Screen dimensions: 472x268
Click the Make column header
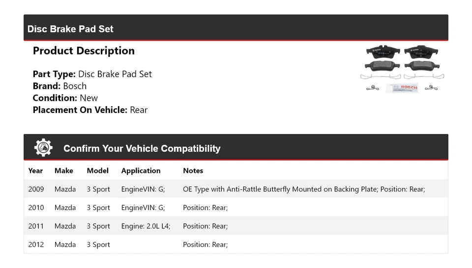[63, 171]
